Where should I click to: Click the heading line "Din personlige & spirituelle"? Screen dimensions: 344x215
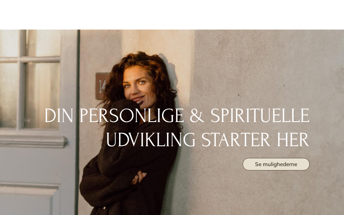click(177, 116)
